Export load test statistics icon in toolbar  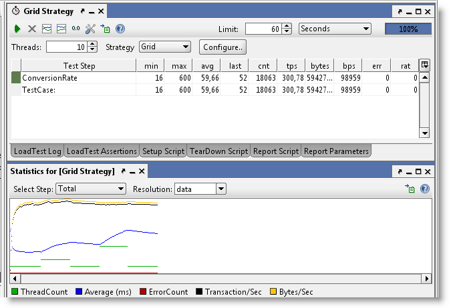105,29
